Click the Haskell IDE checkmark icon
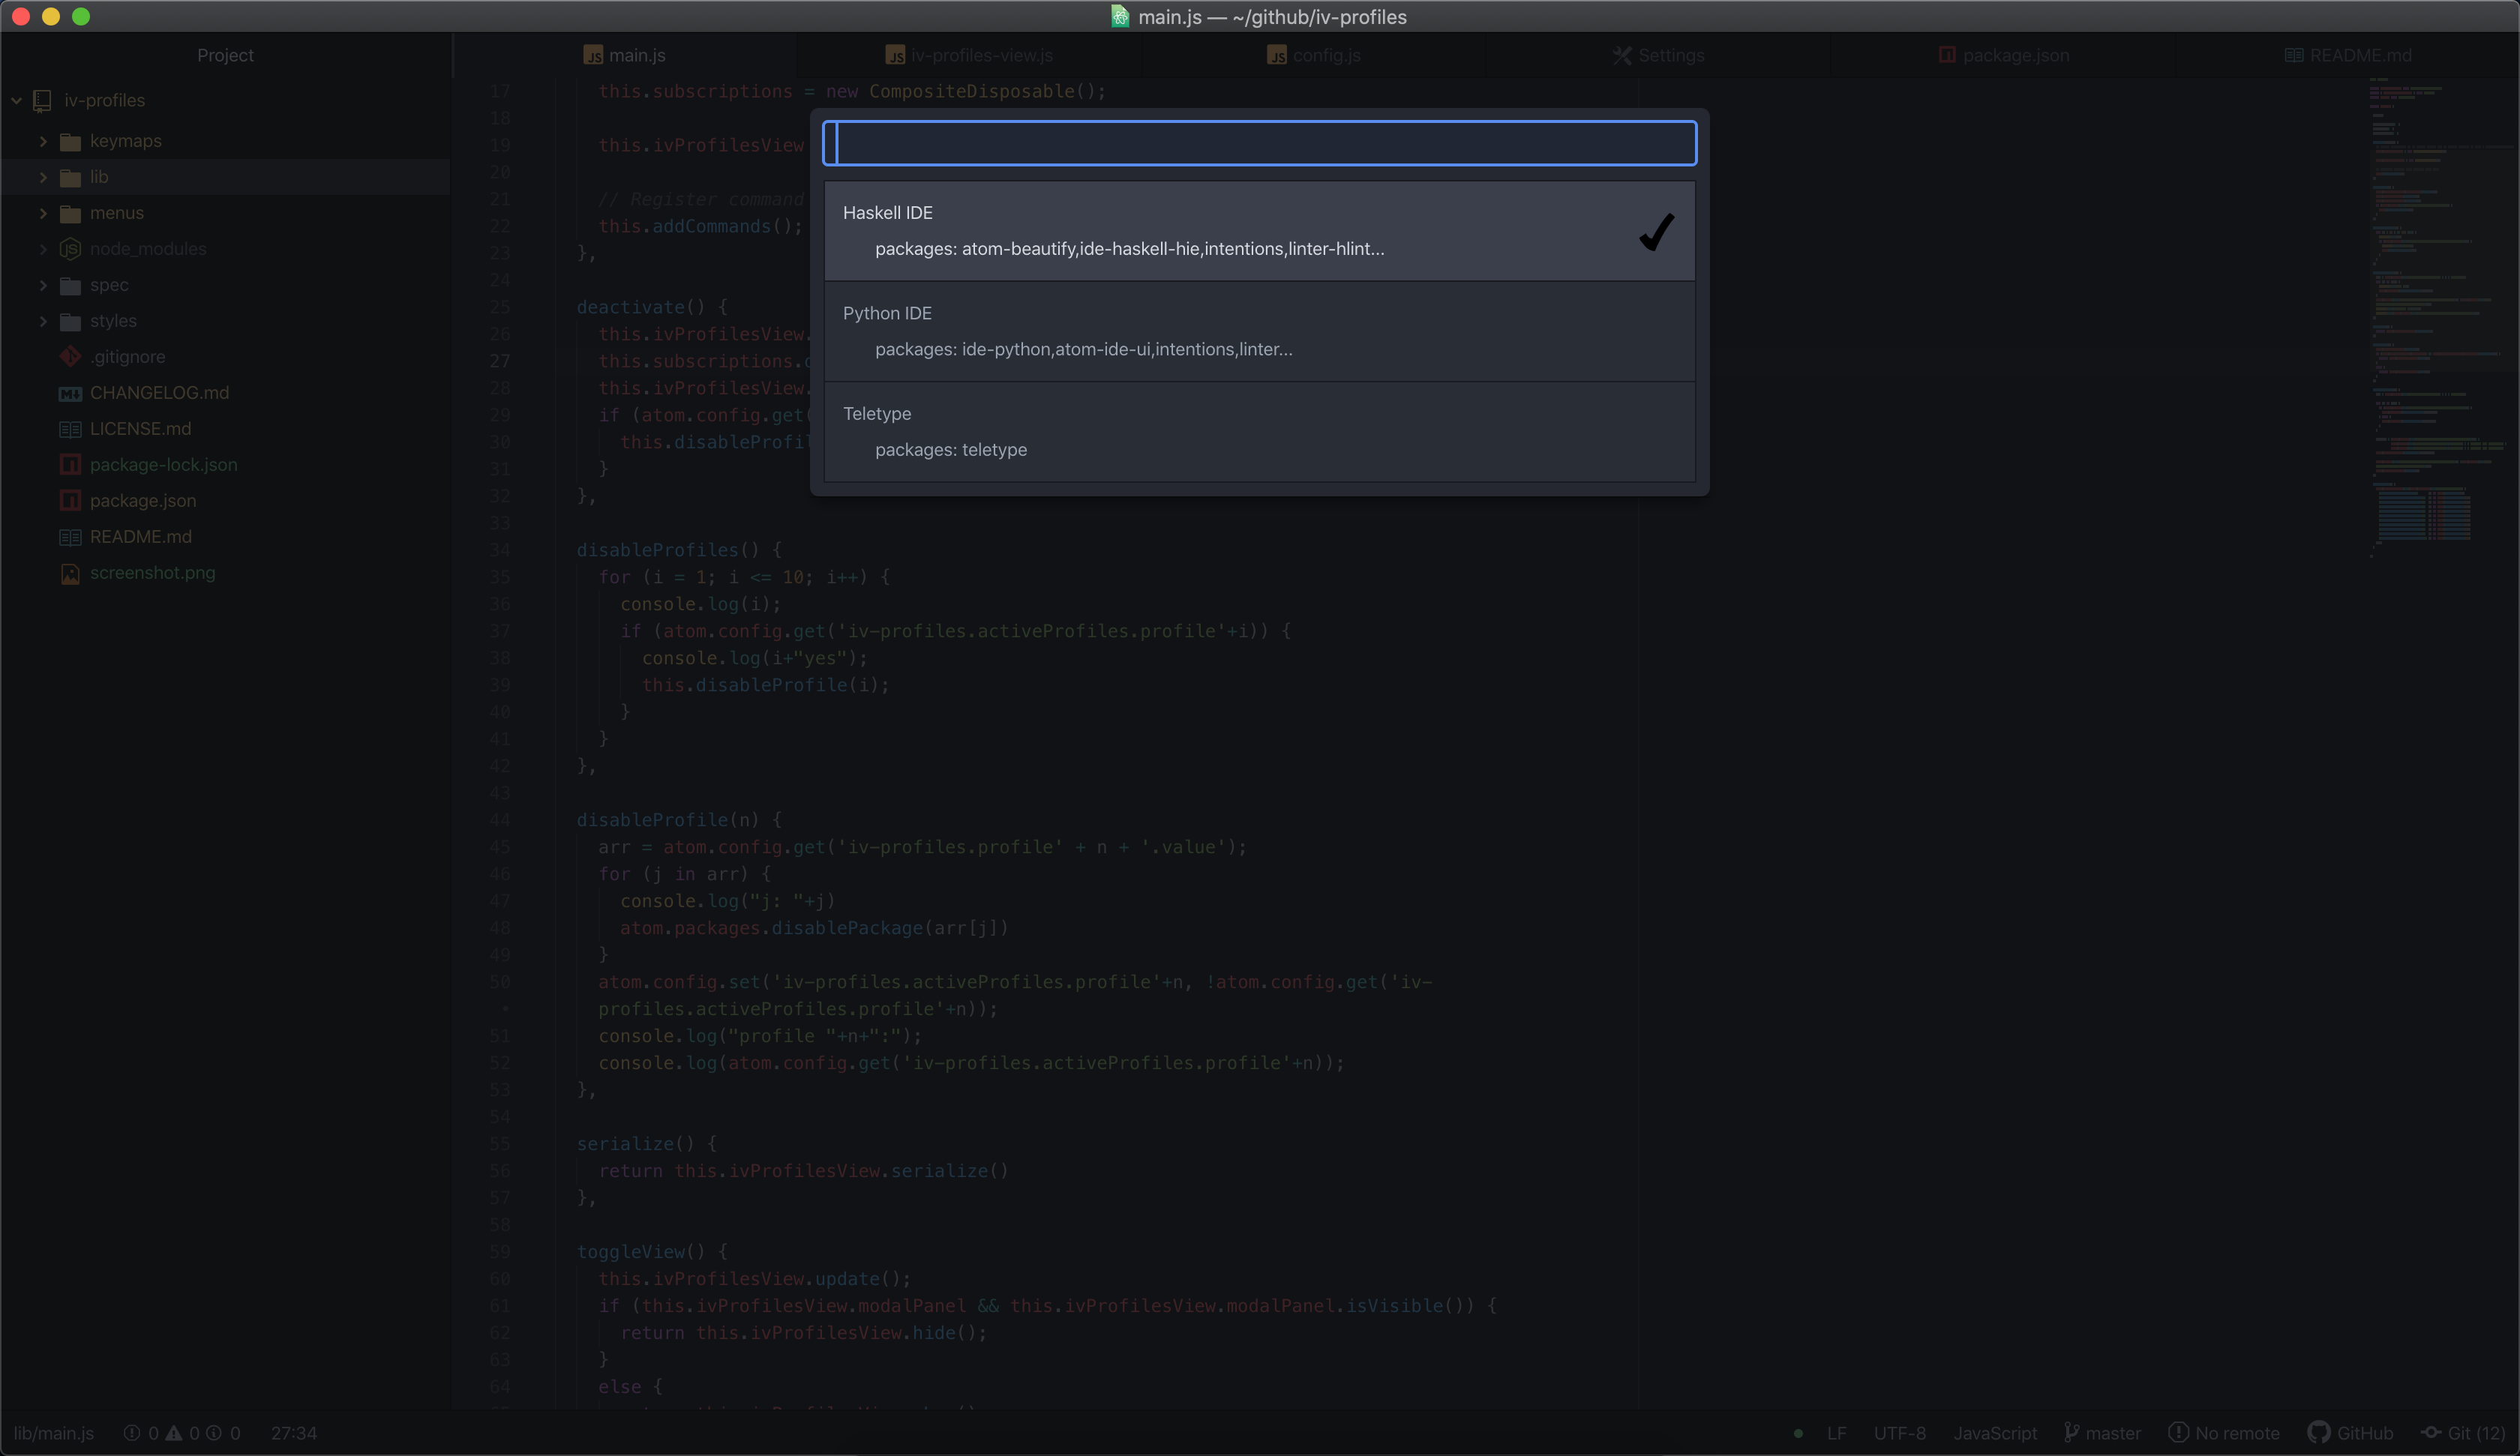The image size is (2520, 1456). [1656, 232]
